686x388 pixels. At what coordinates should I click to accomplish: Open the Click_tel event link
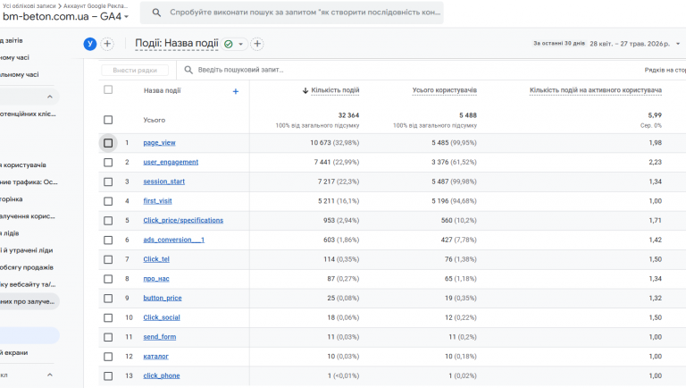click(156, 259)
